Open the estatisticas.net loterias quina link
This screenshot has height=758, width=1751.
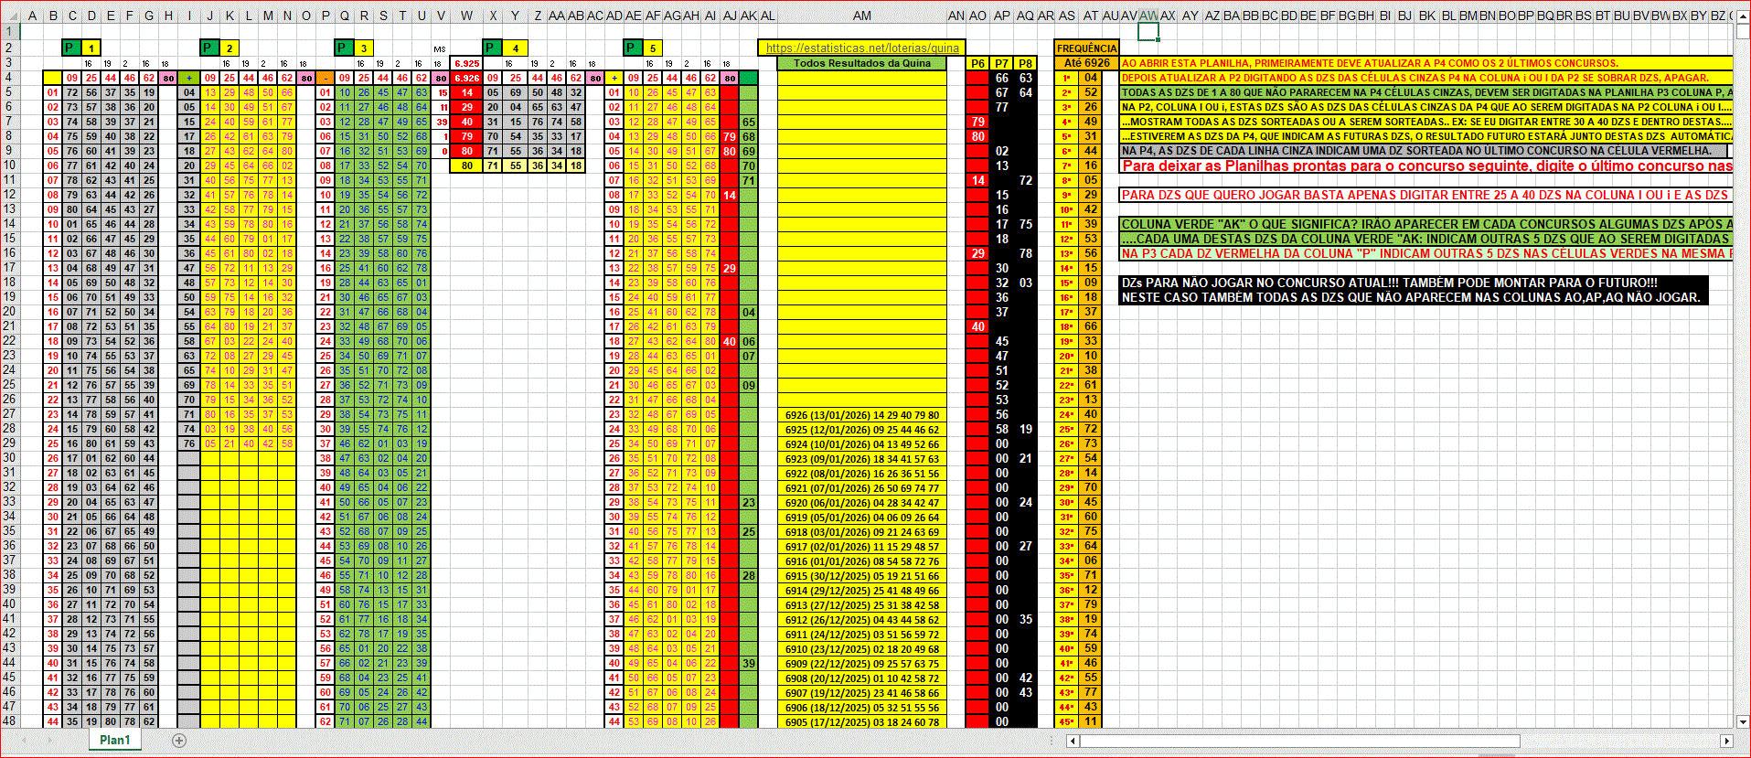(861, 48)
